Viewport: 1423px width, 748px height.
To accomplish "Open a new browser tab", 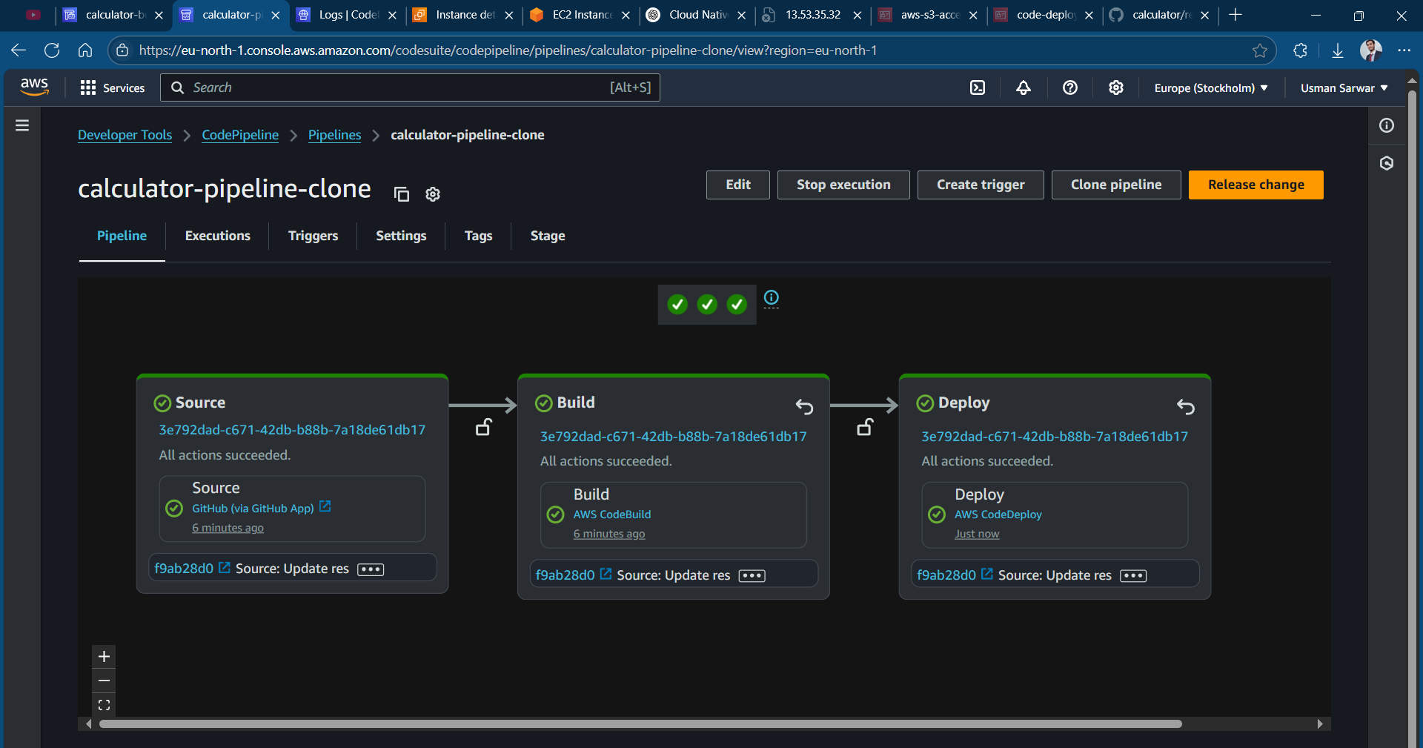I will 1235,15.
